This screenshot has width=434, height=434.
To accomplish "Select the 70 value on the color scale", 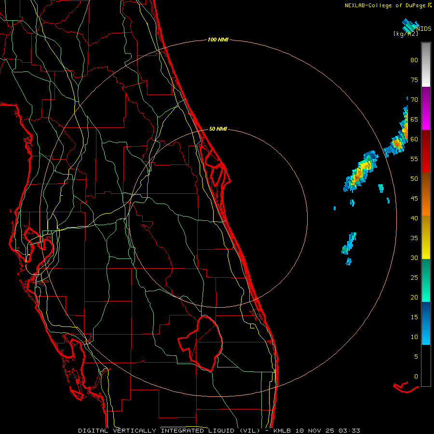I will click(x=414, y=100).
